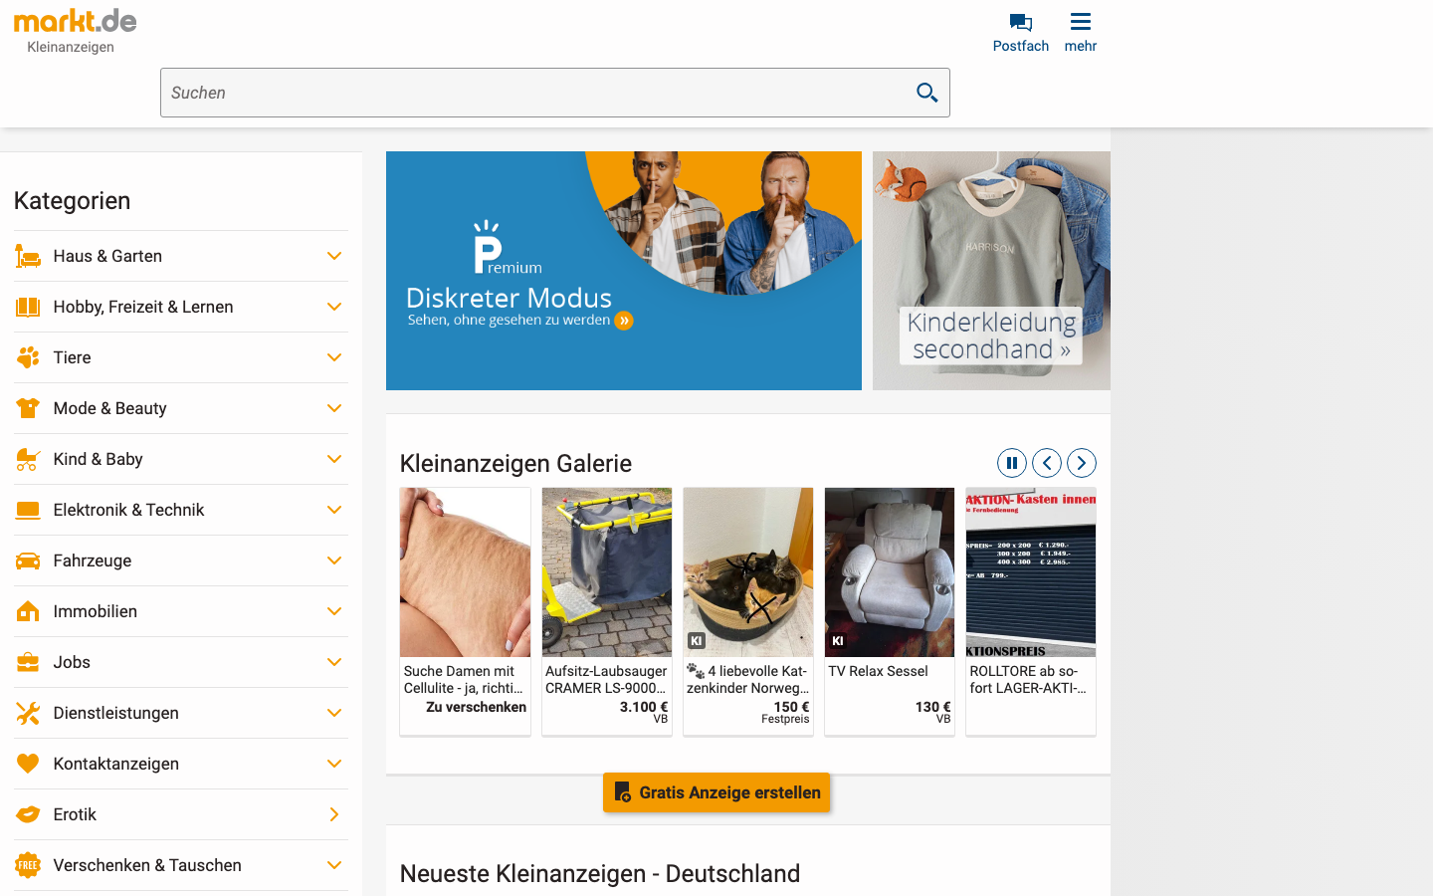Click the Verschenken & Tauschen FREE badge icon
This screenshot has width=1433, height=896.
(28, 865)
